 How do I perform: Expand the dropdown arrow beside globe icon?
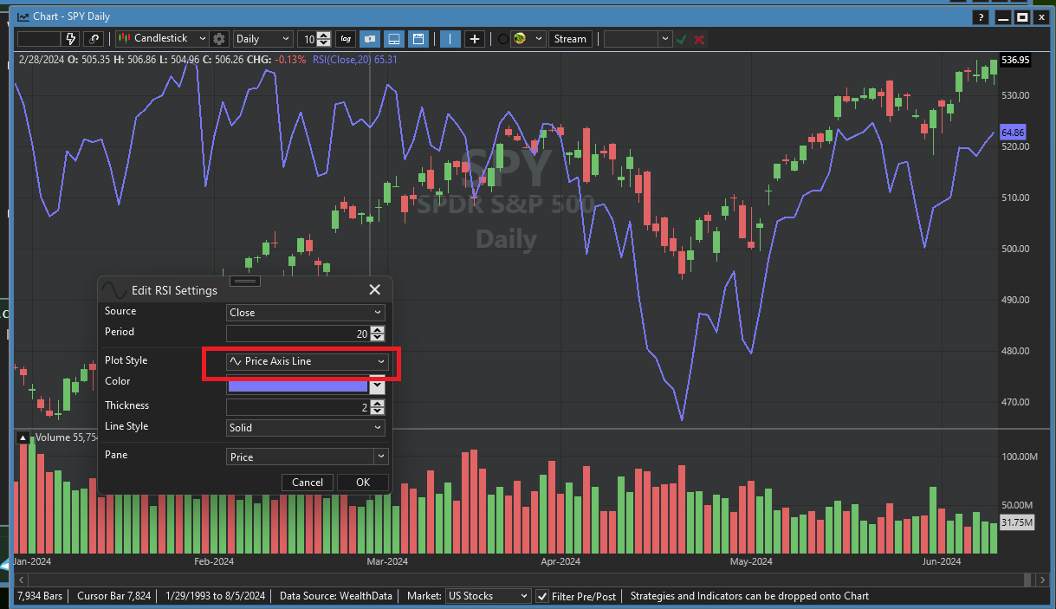pos(539,39)
